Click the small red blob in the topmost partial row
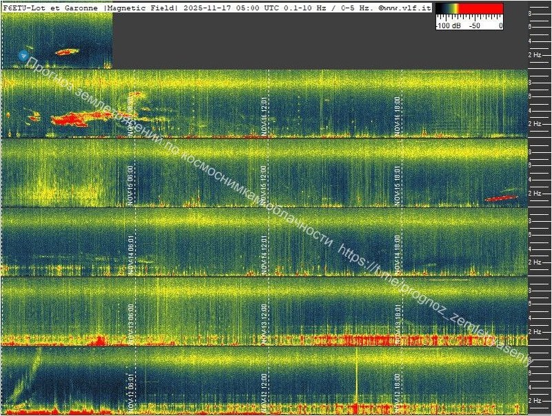The image size is (552, 416). (x=67, y=52)
